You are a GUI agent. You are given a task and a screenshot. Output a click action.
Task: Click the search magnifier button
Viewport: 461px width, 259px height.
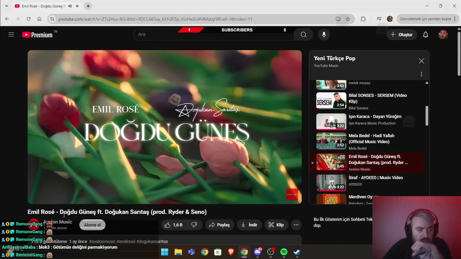pyautogui.click(x=304, y=35)
